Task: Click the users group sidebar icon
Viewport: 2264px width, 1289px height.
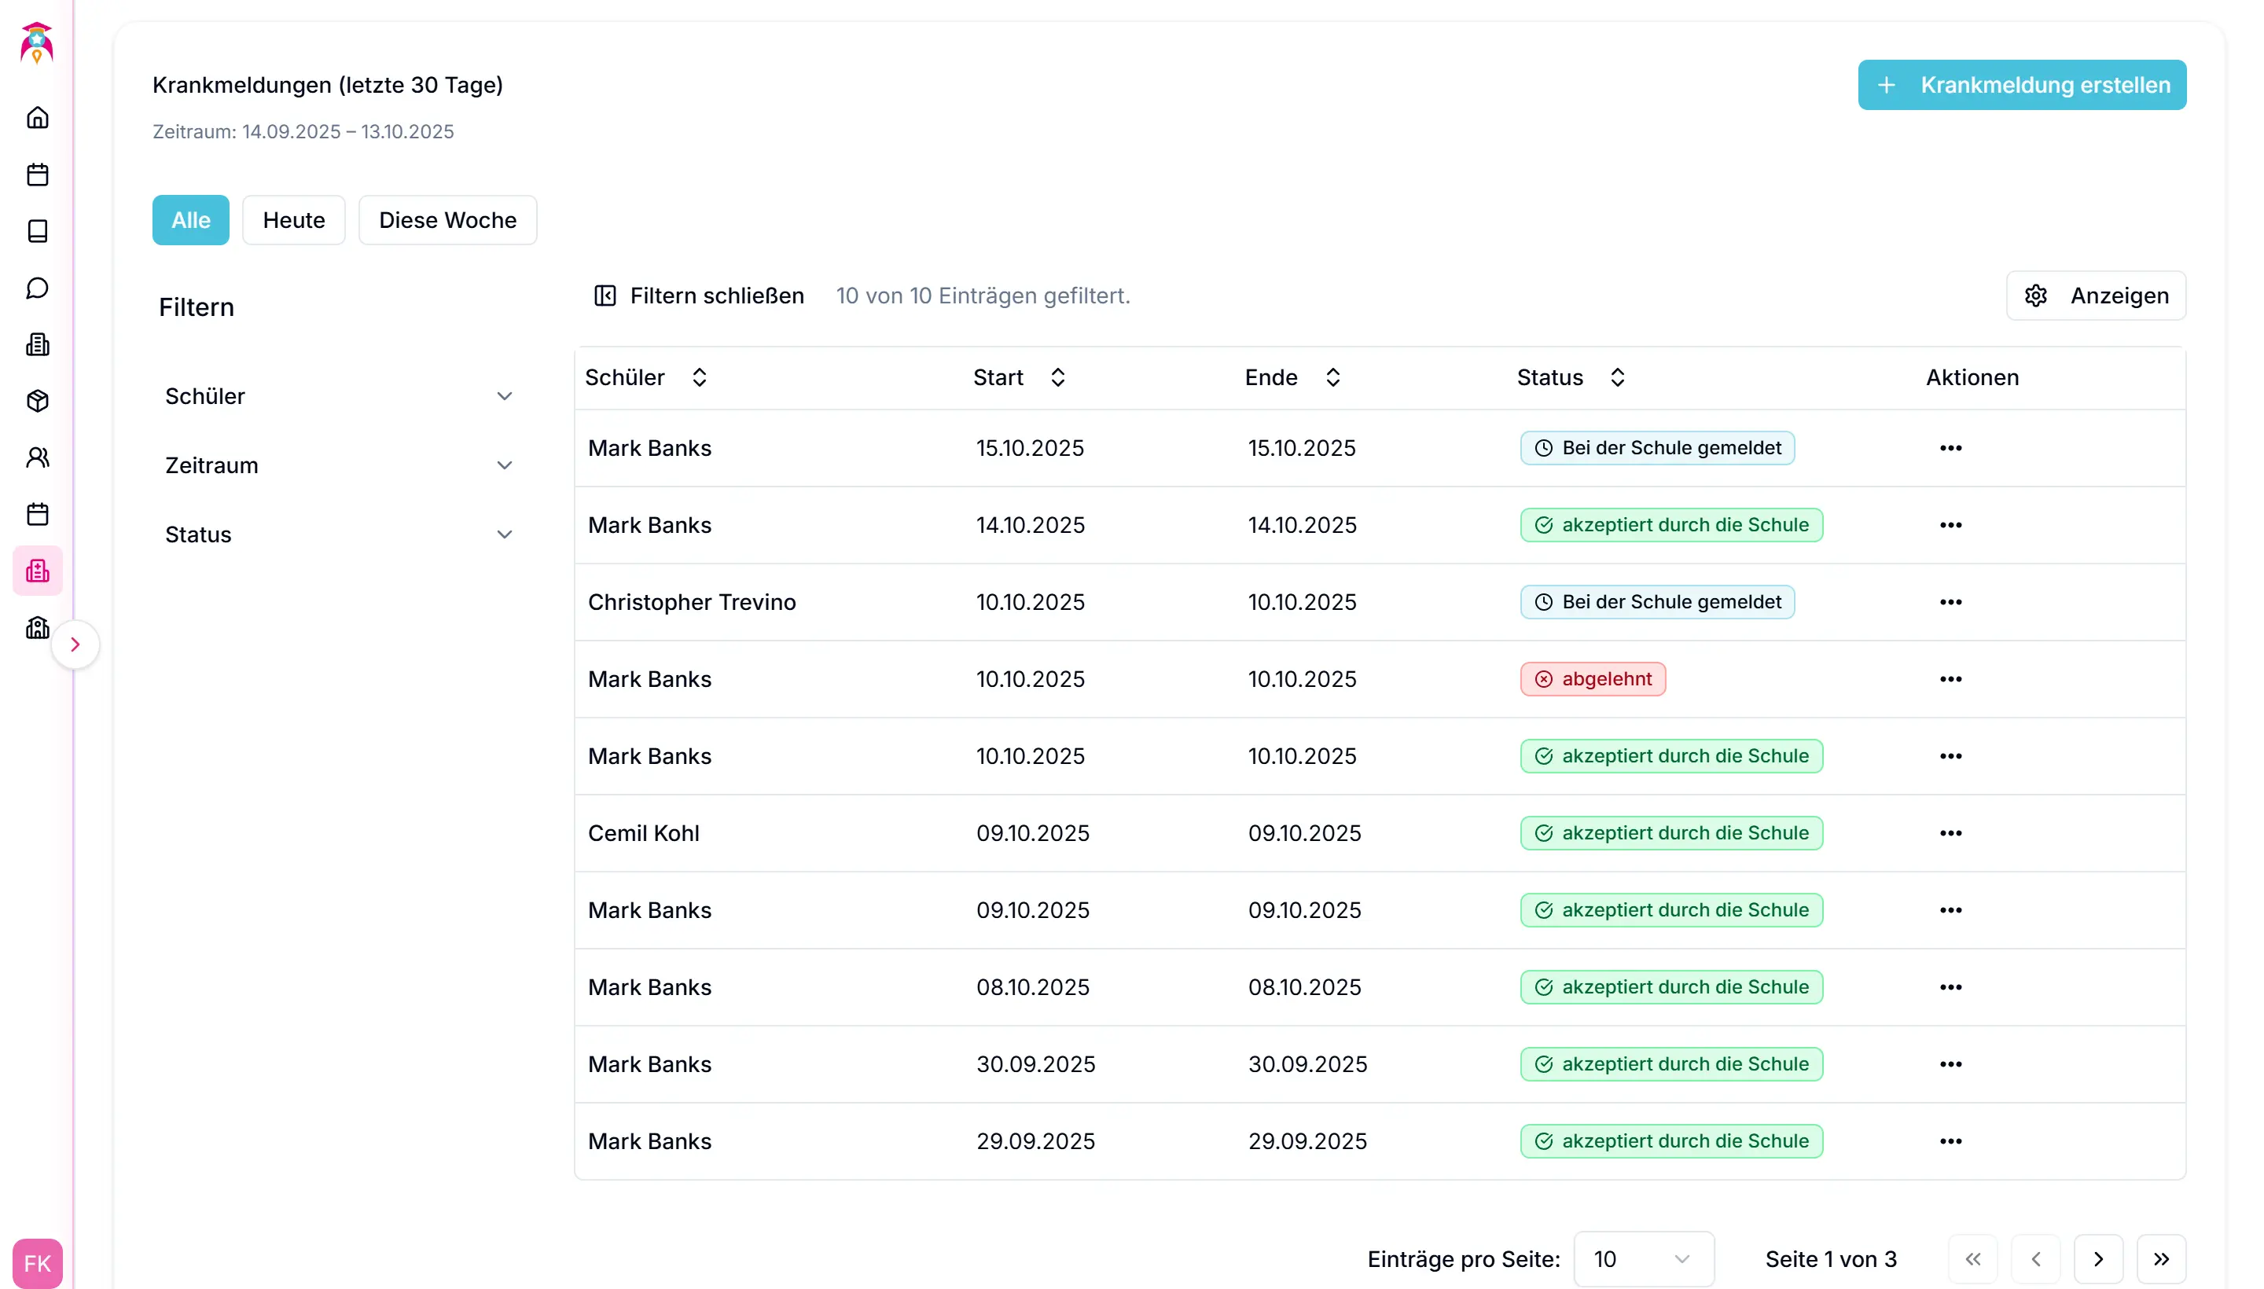Action: (x=37, y=457)
